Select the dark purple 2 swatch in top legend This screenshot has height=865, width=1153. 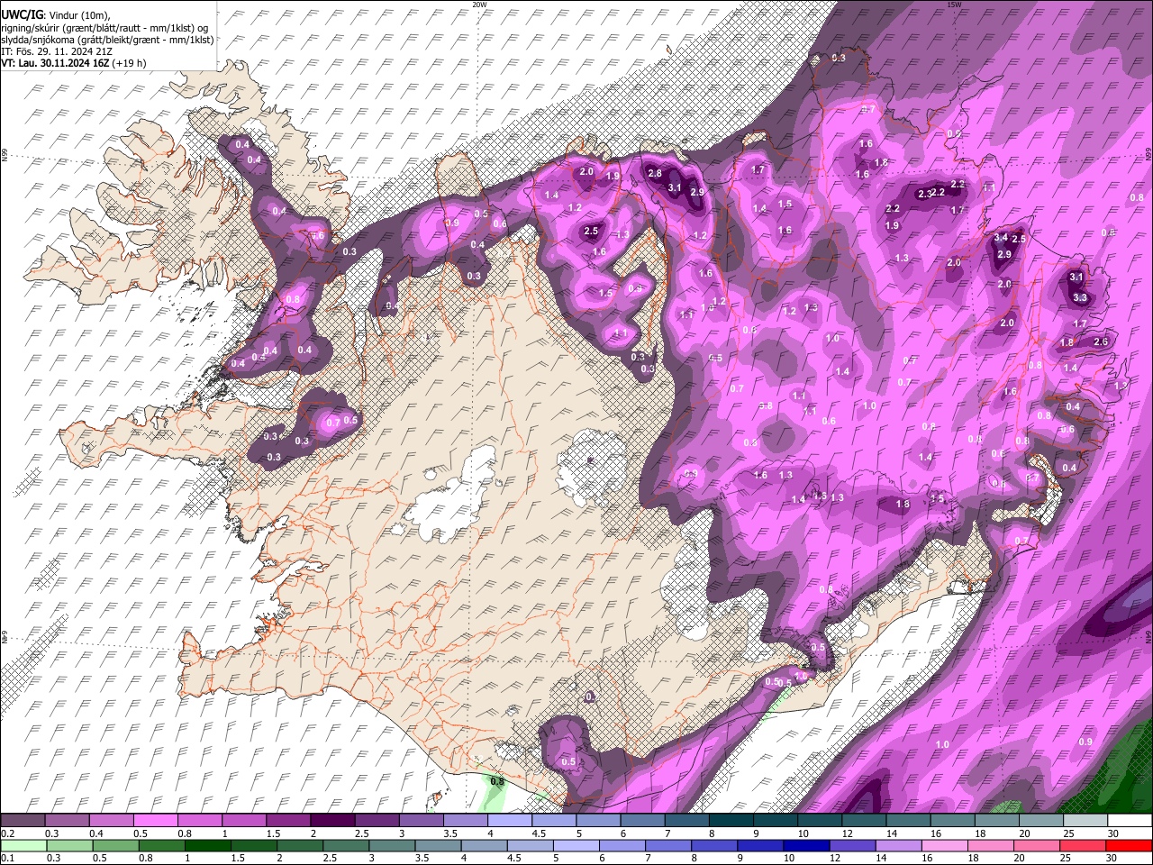pos(332,821)
